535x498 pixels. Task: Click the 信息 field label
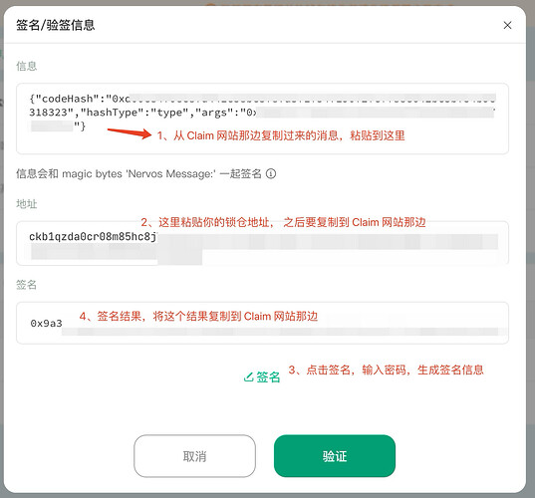pyautogui.click(x=26, y=66)
